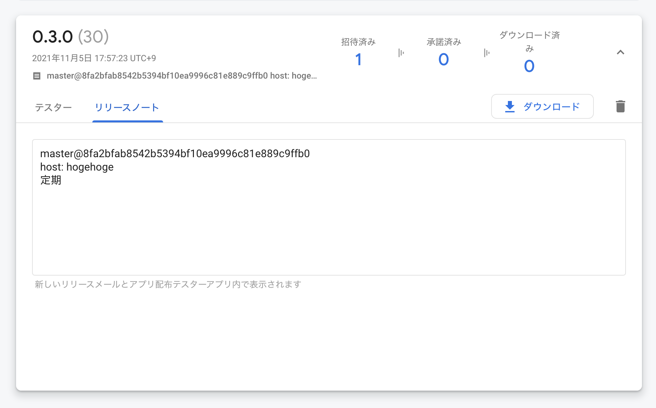Click the download arrow icon
The width and height of the screenshot is (656, 408).
point(510,107)
